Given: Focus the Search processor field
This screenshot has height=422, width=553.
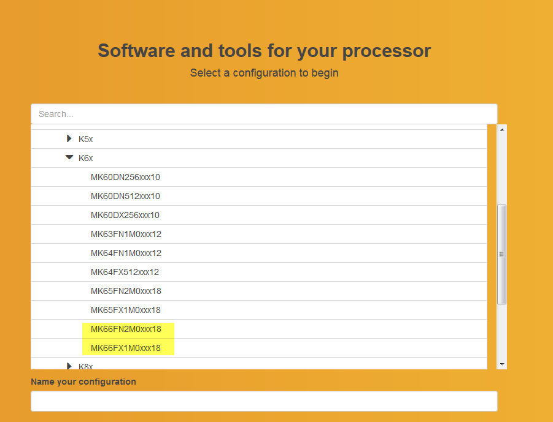Looking at the screenshot, I should [x=264, y=114].
